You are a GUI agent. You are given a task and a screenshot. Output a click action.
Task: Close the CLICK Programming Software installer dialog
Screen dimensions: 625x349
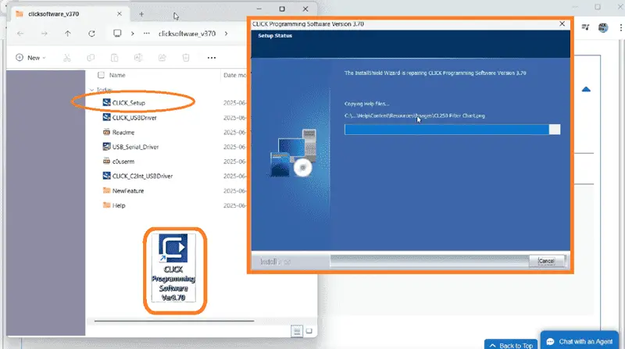click(562, 24)
